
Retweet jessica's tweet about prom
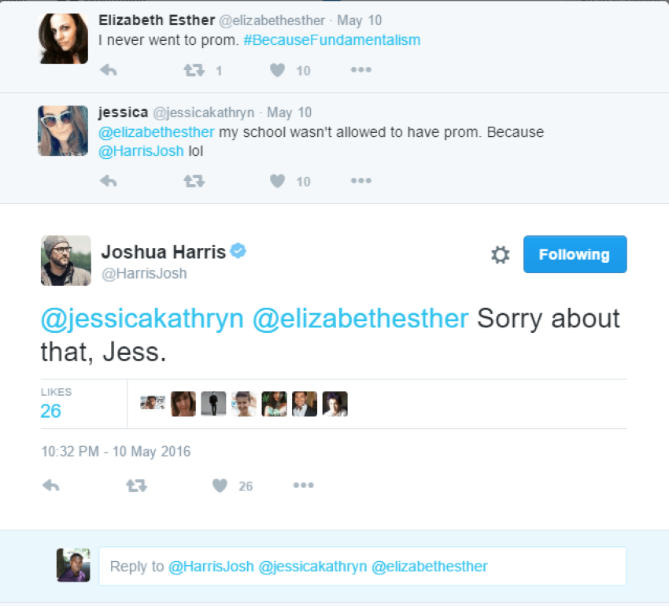[x=193, y=181]
